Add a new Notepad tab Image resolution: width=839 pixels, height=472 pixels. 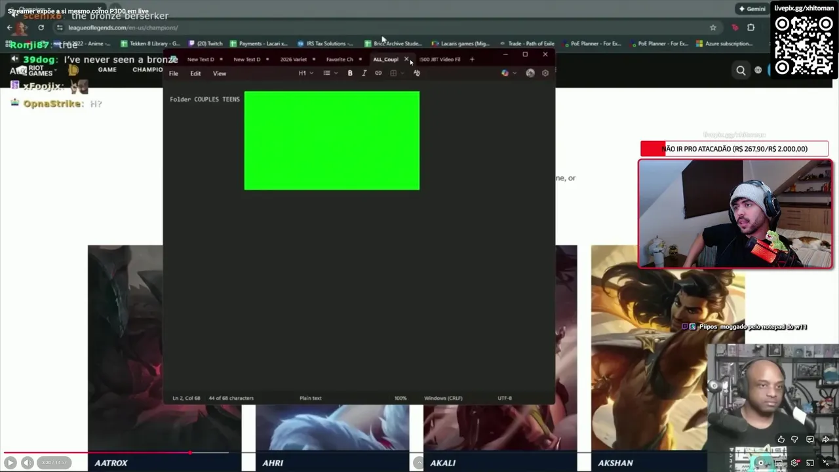coord(472,59)
